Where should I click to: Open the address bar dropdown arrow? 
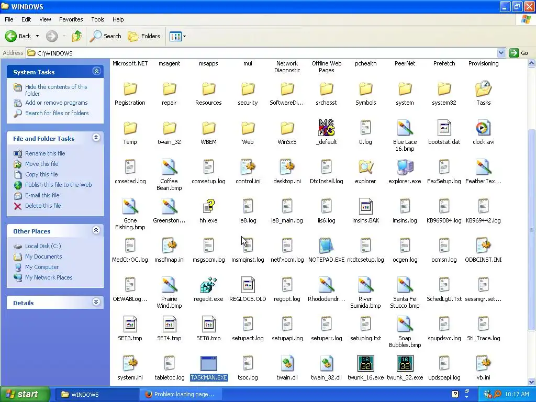tap(501, 53)
